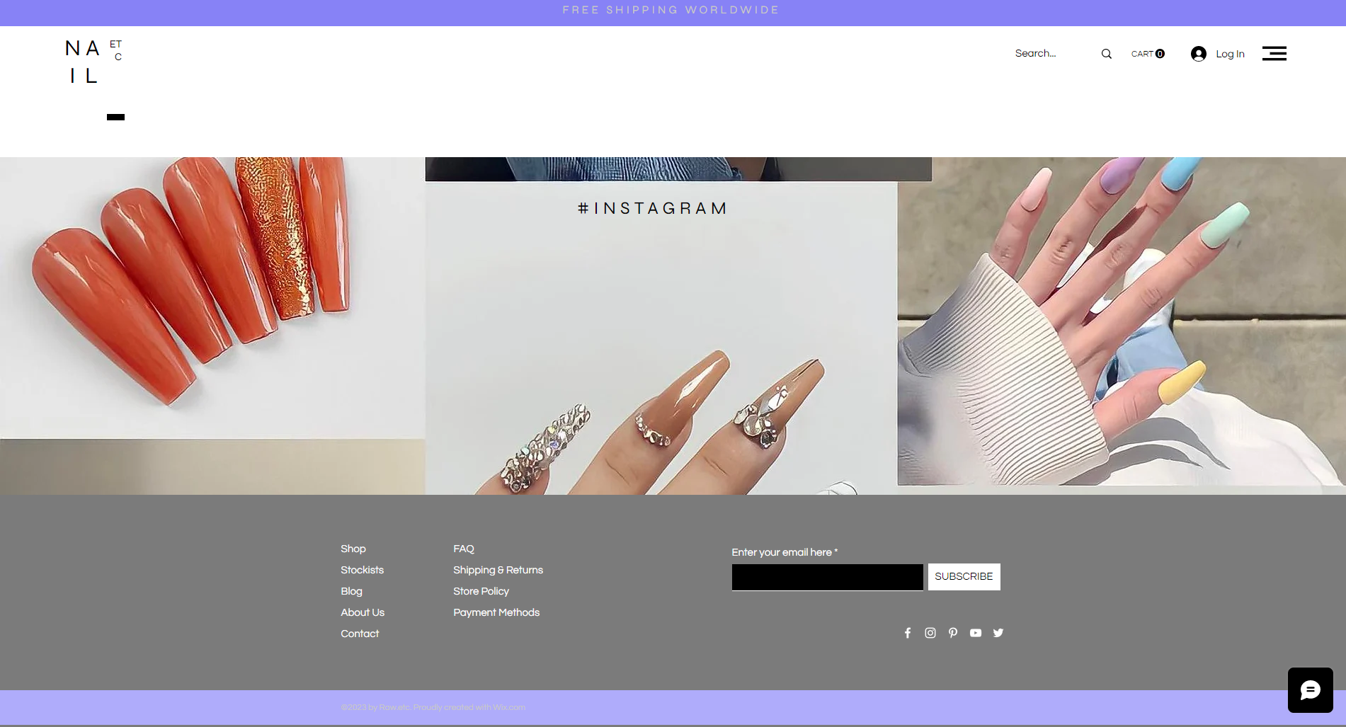Viewport: 1346px width, 727px height.
Task: Open the live chat widget
Action: (1310, 690)
